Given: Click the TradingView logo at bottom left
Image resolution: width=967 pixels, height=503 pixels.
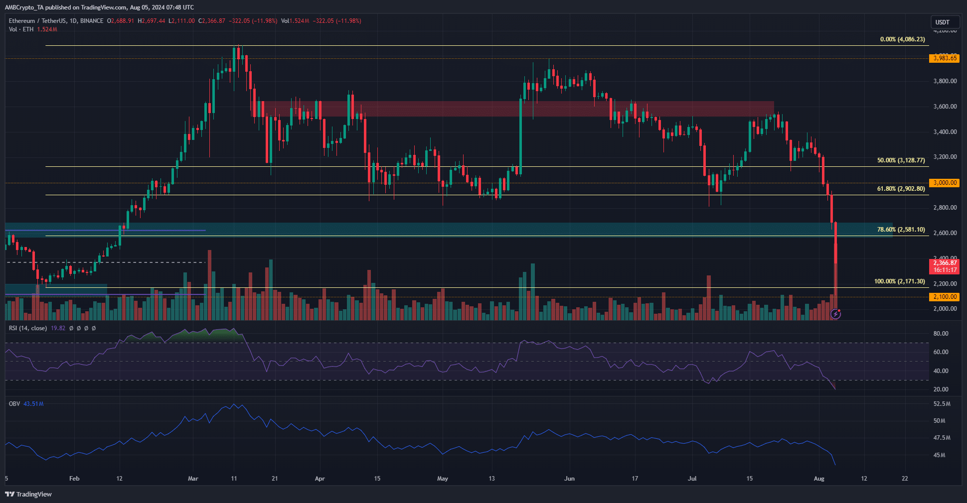Looking at the screenshot, I should coord(28,494).
